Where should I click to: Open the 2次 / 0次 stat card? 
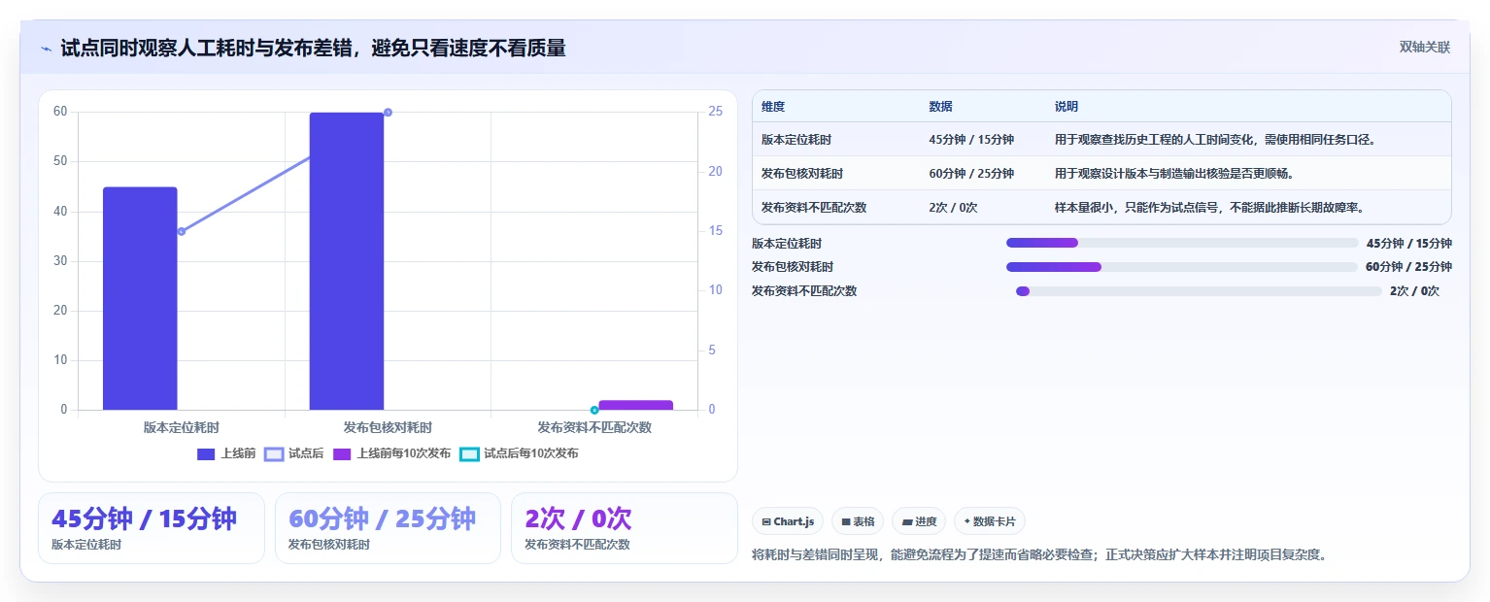pyautogui.click(x=625, y=528)
